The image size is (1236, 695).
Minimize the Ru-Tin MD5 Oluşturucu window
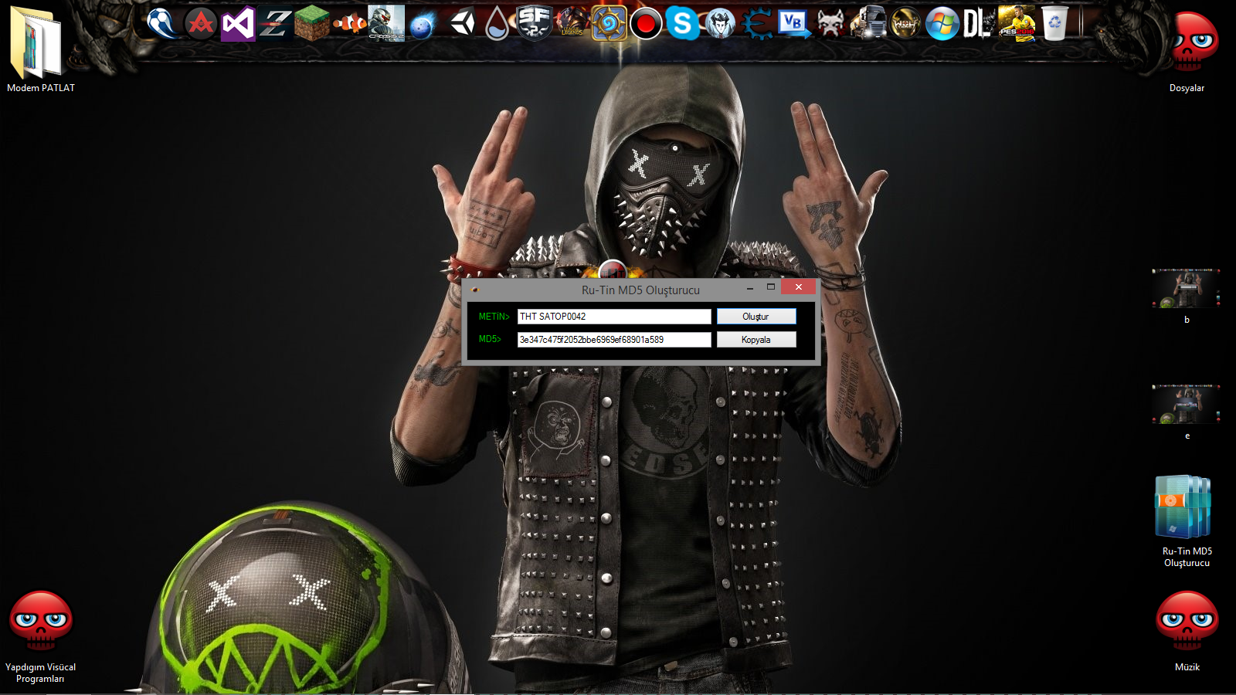coord(750,288)
